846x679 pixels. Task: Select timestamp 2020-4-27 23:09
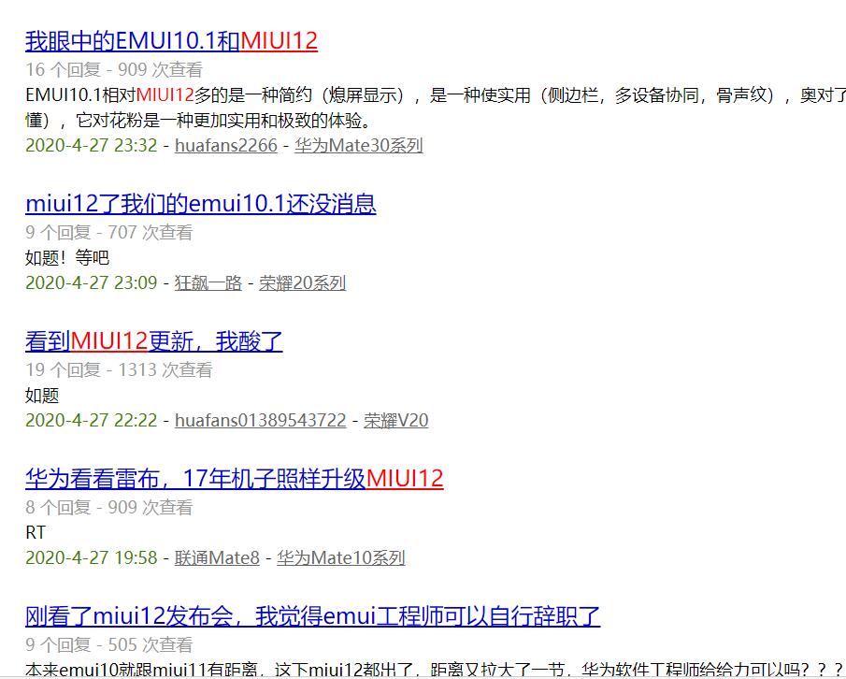point(92,282)
